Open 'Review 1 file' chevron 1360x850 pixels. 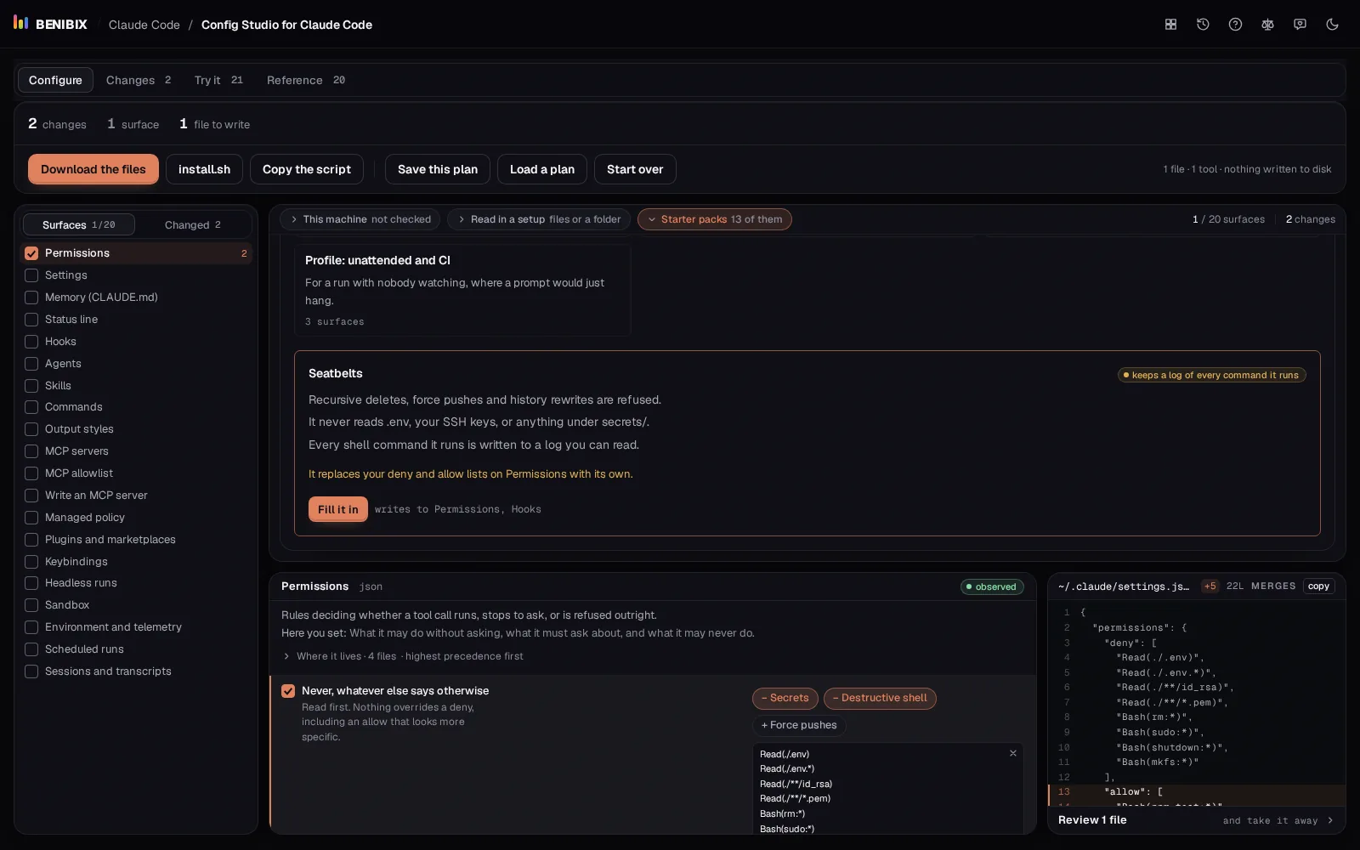[1330, 820]
